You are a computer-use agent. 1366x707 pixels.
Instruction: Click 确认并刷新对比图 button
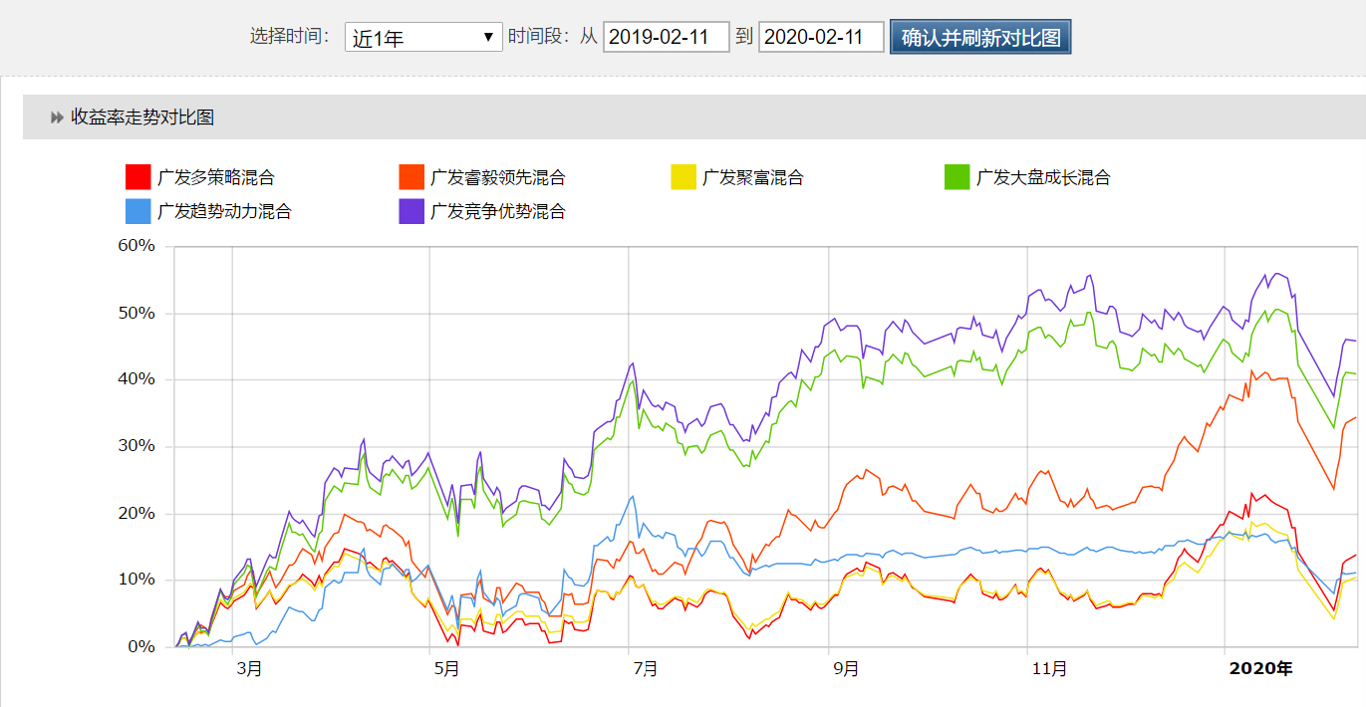tap(980, 38)
